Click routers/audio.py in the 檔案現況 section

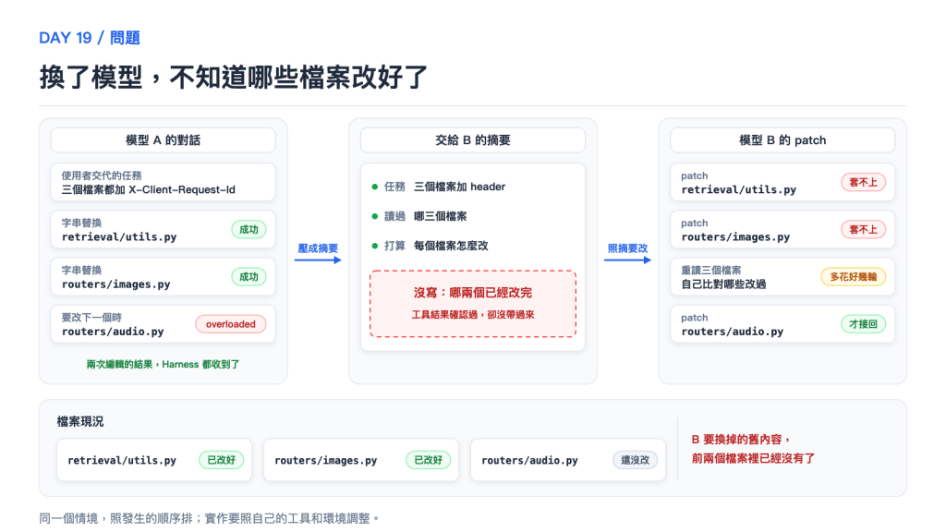tap(529, 460)
